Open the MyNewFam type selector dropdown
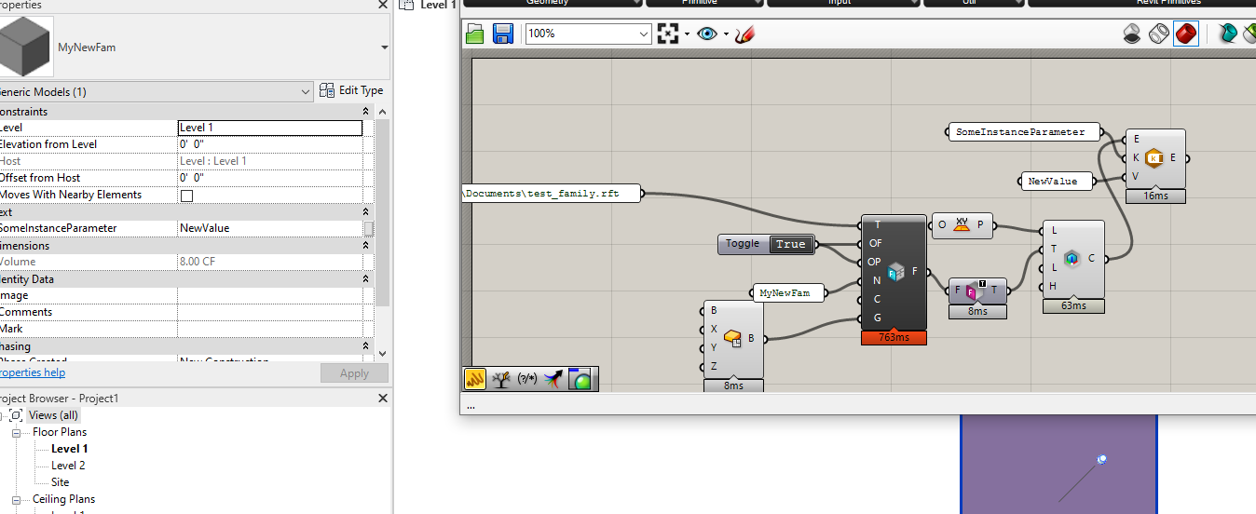This screenshot has height=514, width=1256. click(384, 47)
